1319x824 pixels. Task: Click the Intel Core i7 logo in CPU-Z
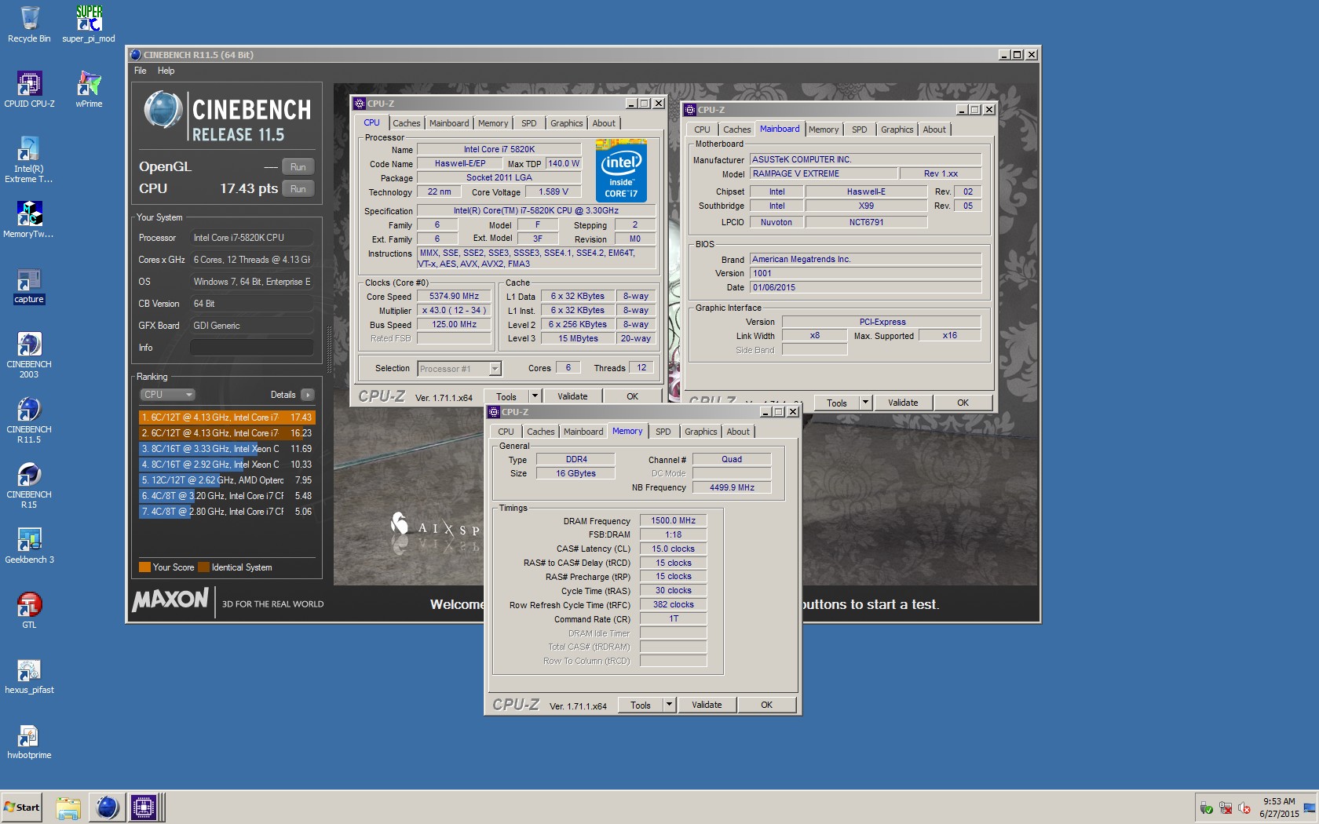coord(621,171)
